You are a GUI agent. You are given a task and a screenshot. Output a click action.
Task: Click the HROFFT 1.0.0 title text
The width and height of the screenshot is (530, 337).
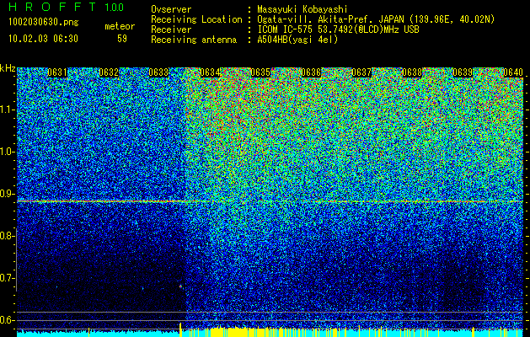coord(67,7)
